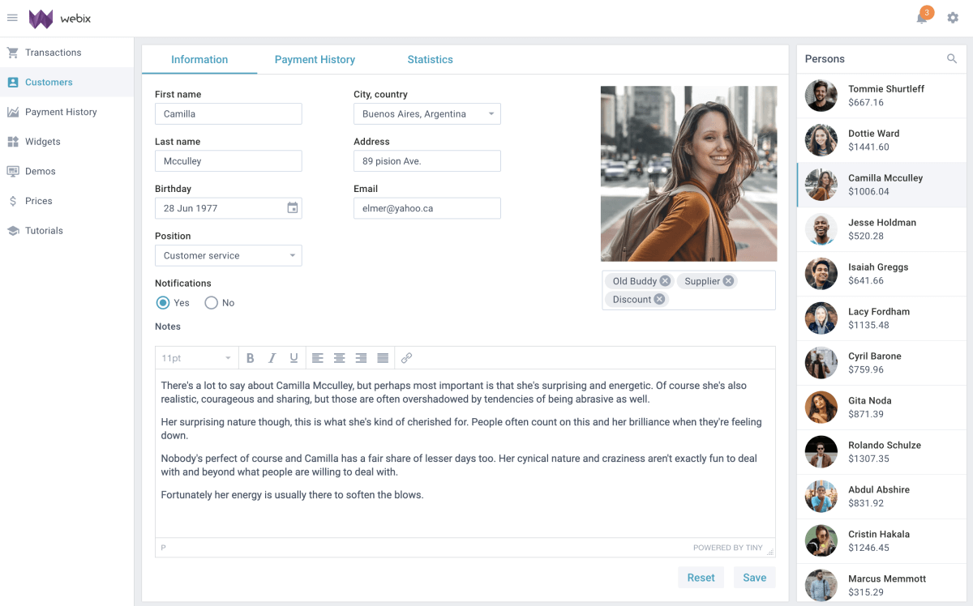Center-align text in Notes editor
This screenshot has width=973, height=606.
click(340, 358)
